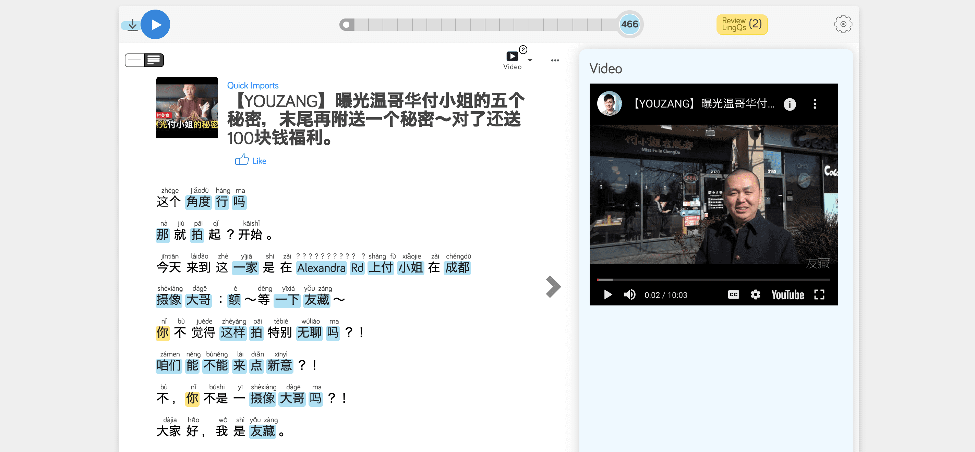This screenshot has width=975, height=452.
Task: Open the Quick Imports course link
Action: [252, 85]
